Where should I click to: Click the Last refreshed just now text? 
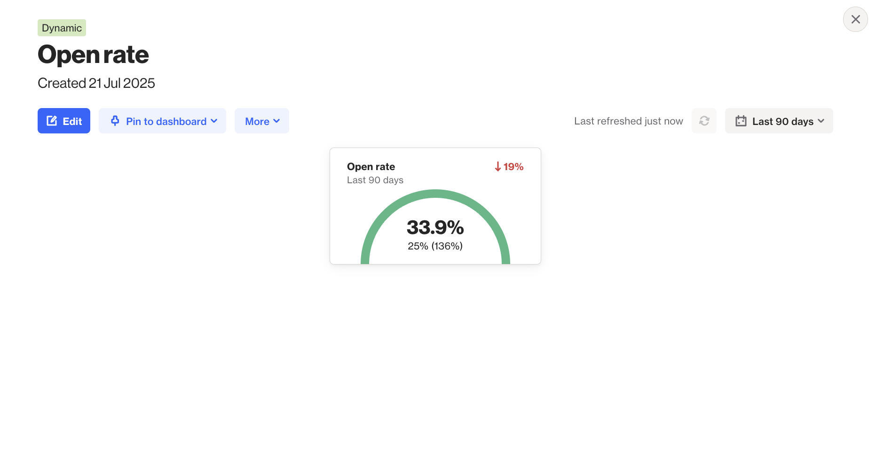628,121
